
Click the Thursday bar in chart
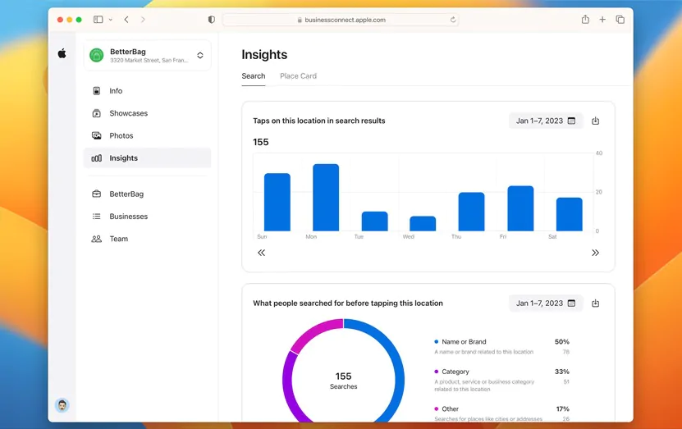[x=471, y=212]
